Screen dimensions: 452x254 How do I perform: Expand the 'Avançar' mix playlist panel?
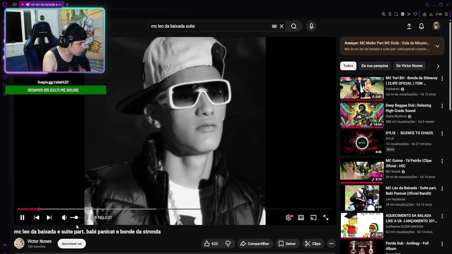[x=437, y=46]
